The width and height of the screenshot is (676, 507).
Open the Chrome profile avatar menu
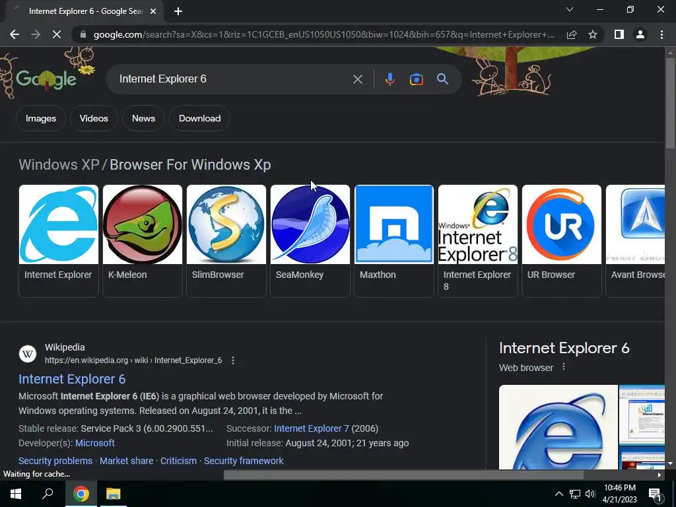tap(640, 34)
